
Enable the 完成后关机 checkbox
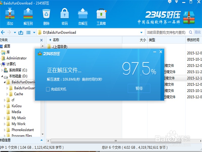tap(48, 89)
